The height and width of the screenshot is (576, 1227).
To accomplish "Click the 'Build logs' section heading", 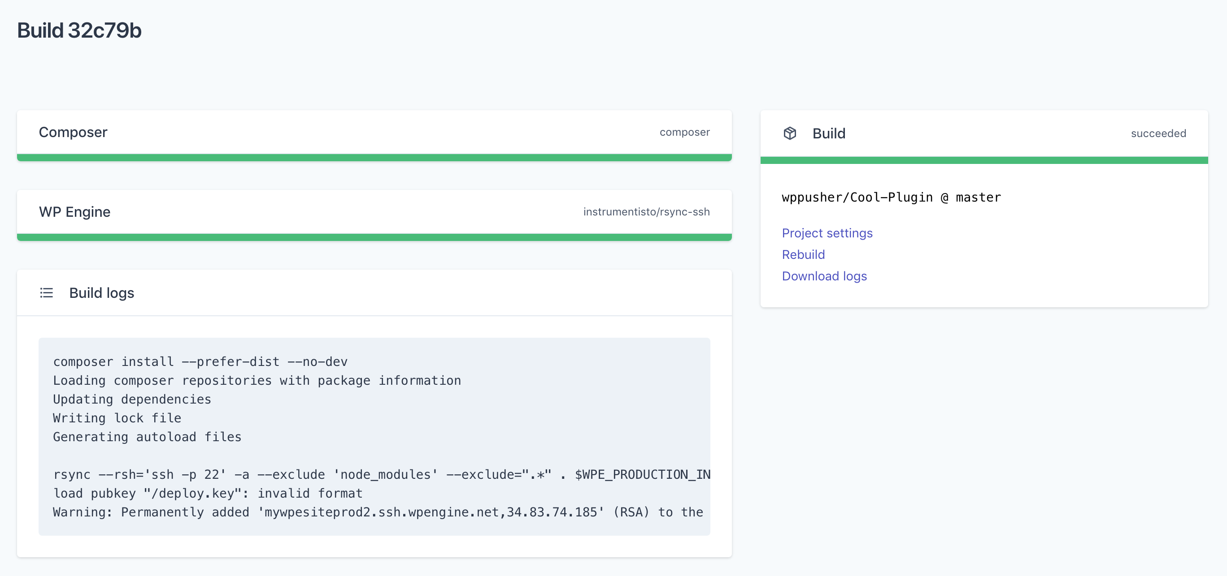I will coord(101,293).
